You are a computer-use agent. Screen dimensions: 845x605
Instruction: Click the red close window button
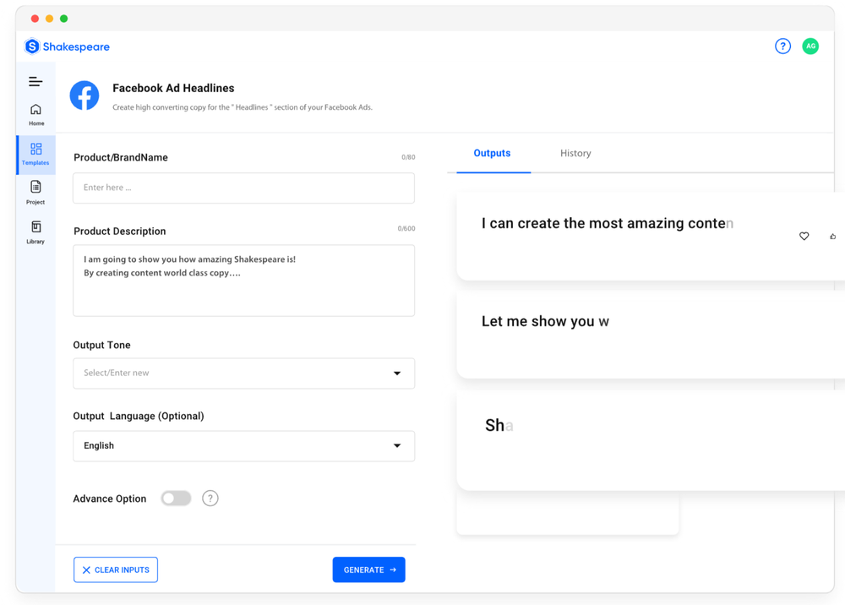pyautogui.click(x=35, y=19)
